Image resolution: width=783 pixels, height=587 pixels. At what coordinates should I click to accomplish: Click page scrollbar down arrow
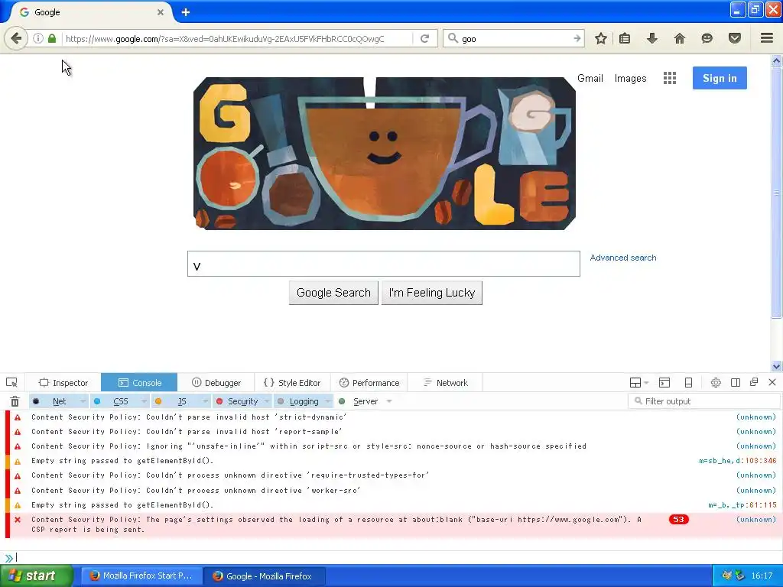coord(776,366)
